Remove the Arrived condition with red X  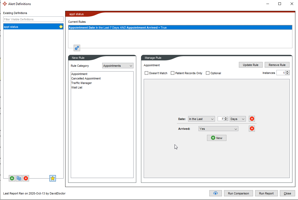pos(252,128)
